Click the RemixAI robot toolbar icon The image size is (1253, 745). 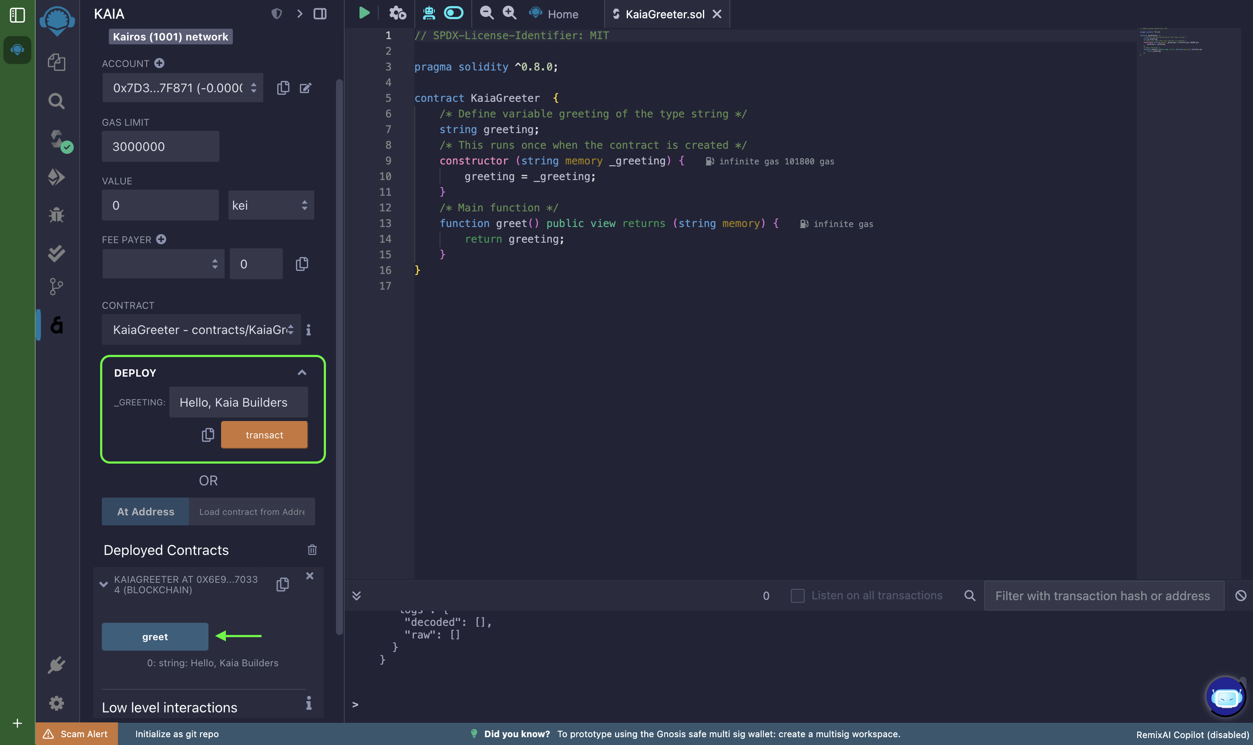pyautogui.click(x=429, y=13)
